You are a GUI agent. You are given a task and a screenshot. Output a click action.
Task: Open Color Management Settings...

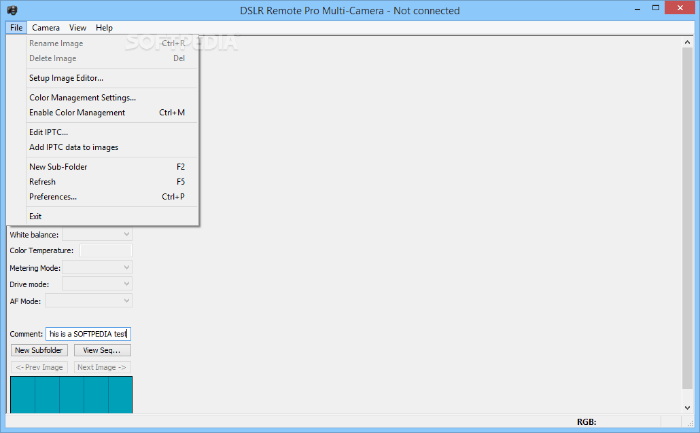pyautogui.click(x=111, y=98)
